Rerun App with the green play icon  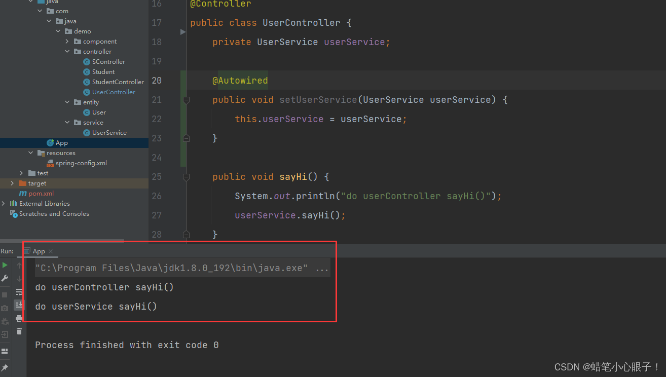click(5, 265)
